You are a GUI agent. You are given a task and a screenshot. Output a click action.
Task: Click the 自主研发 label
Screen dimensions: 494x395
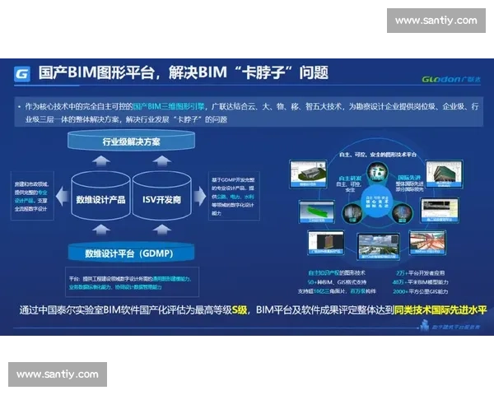[350, 179]
